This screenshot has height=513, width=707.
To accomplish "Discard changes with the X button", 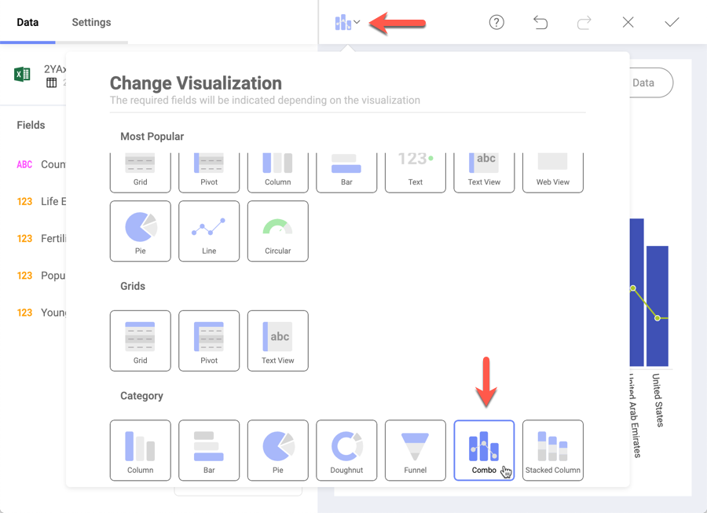I will click(628, 23).
